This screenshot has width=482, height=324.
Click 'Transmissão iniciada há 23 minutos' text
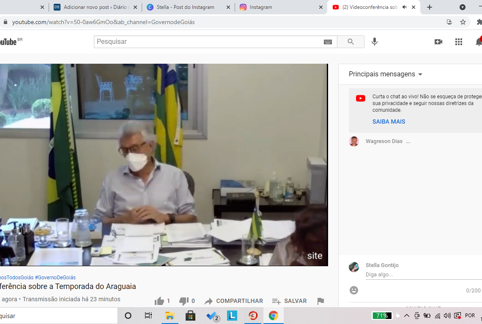(x=71, y=299)
